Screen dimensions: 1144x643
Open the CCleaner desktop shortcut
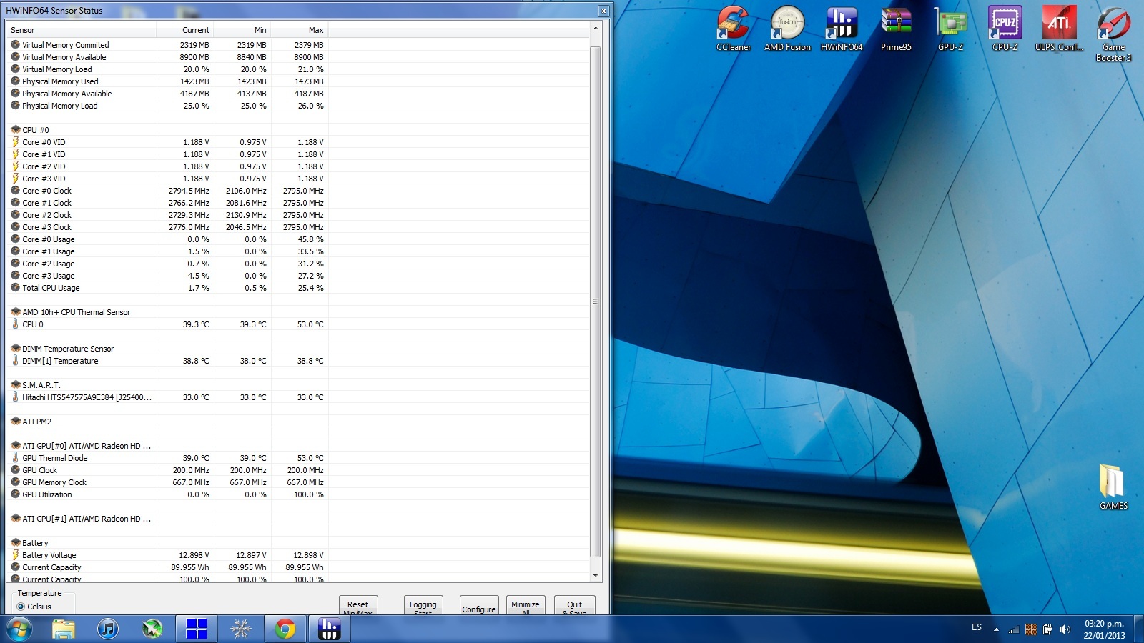[734, 28]
